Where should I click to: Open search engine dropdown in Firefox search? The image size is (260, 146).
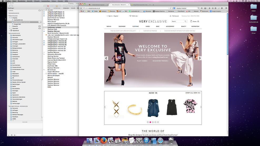click(174, 8)
